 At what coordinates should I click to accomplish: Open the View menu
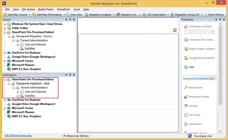(x=16, y=9)
